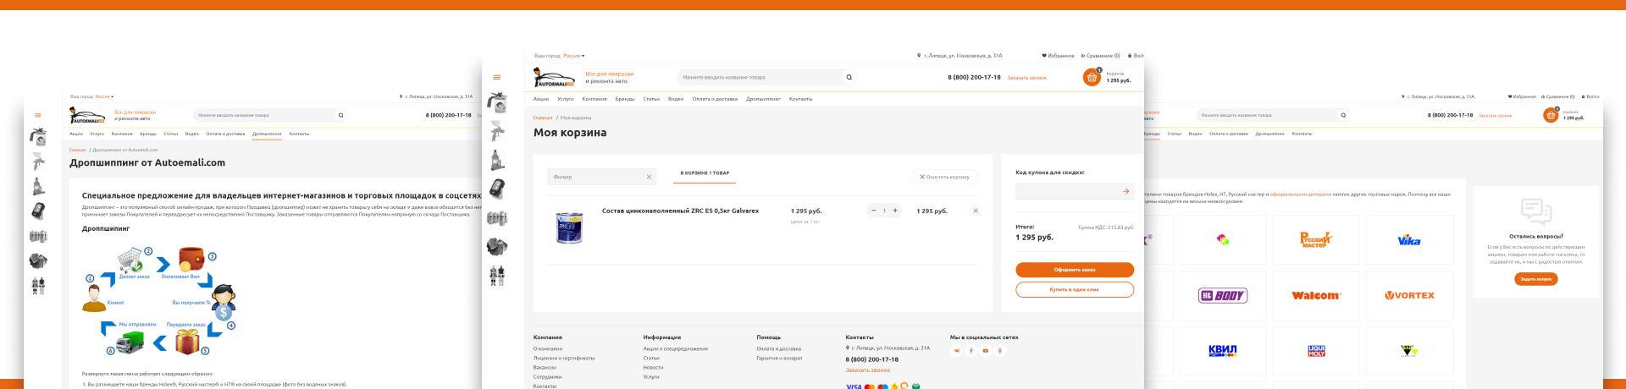Increase ZRC ES quantity with plus
This screenshot has height=389, width=1626.
point(895,211)
